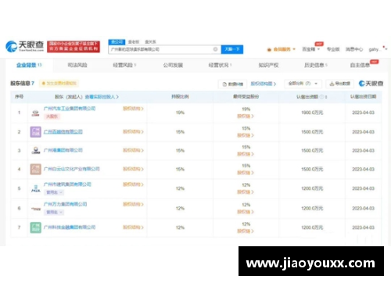Open 股权链 link in row 7
Screen dimensions: 391x283
click(x=246, y=231)
